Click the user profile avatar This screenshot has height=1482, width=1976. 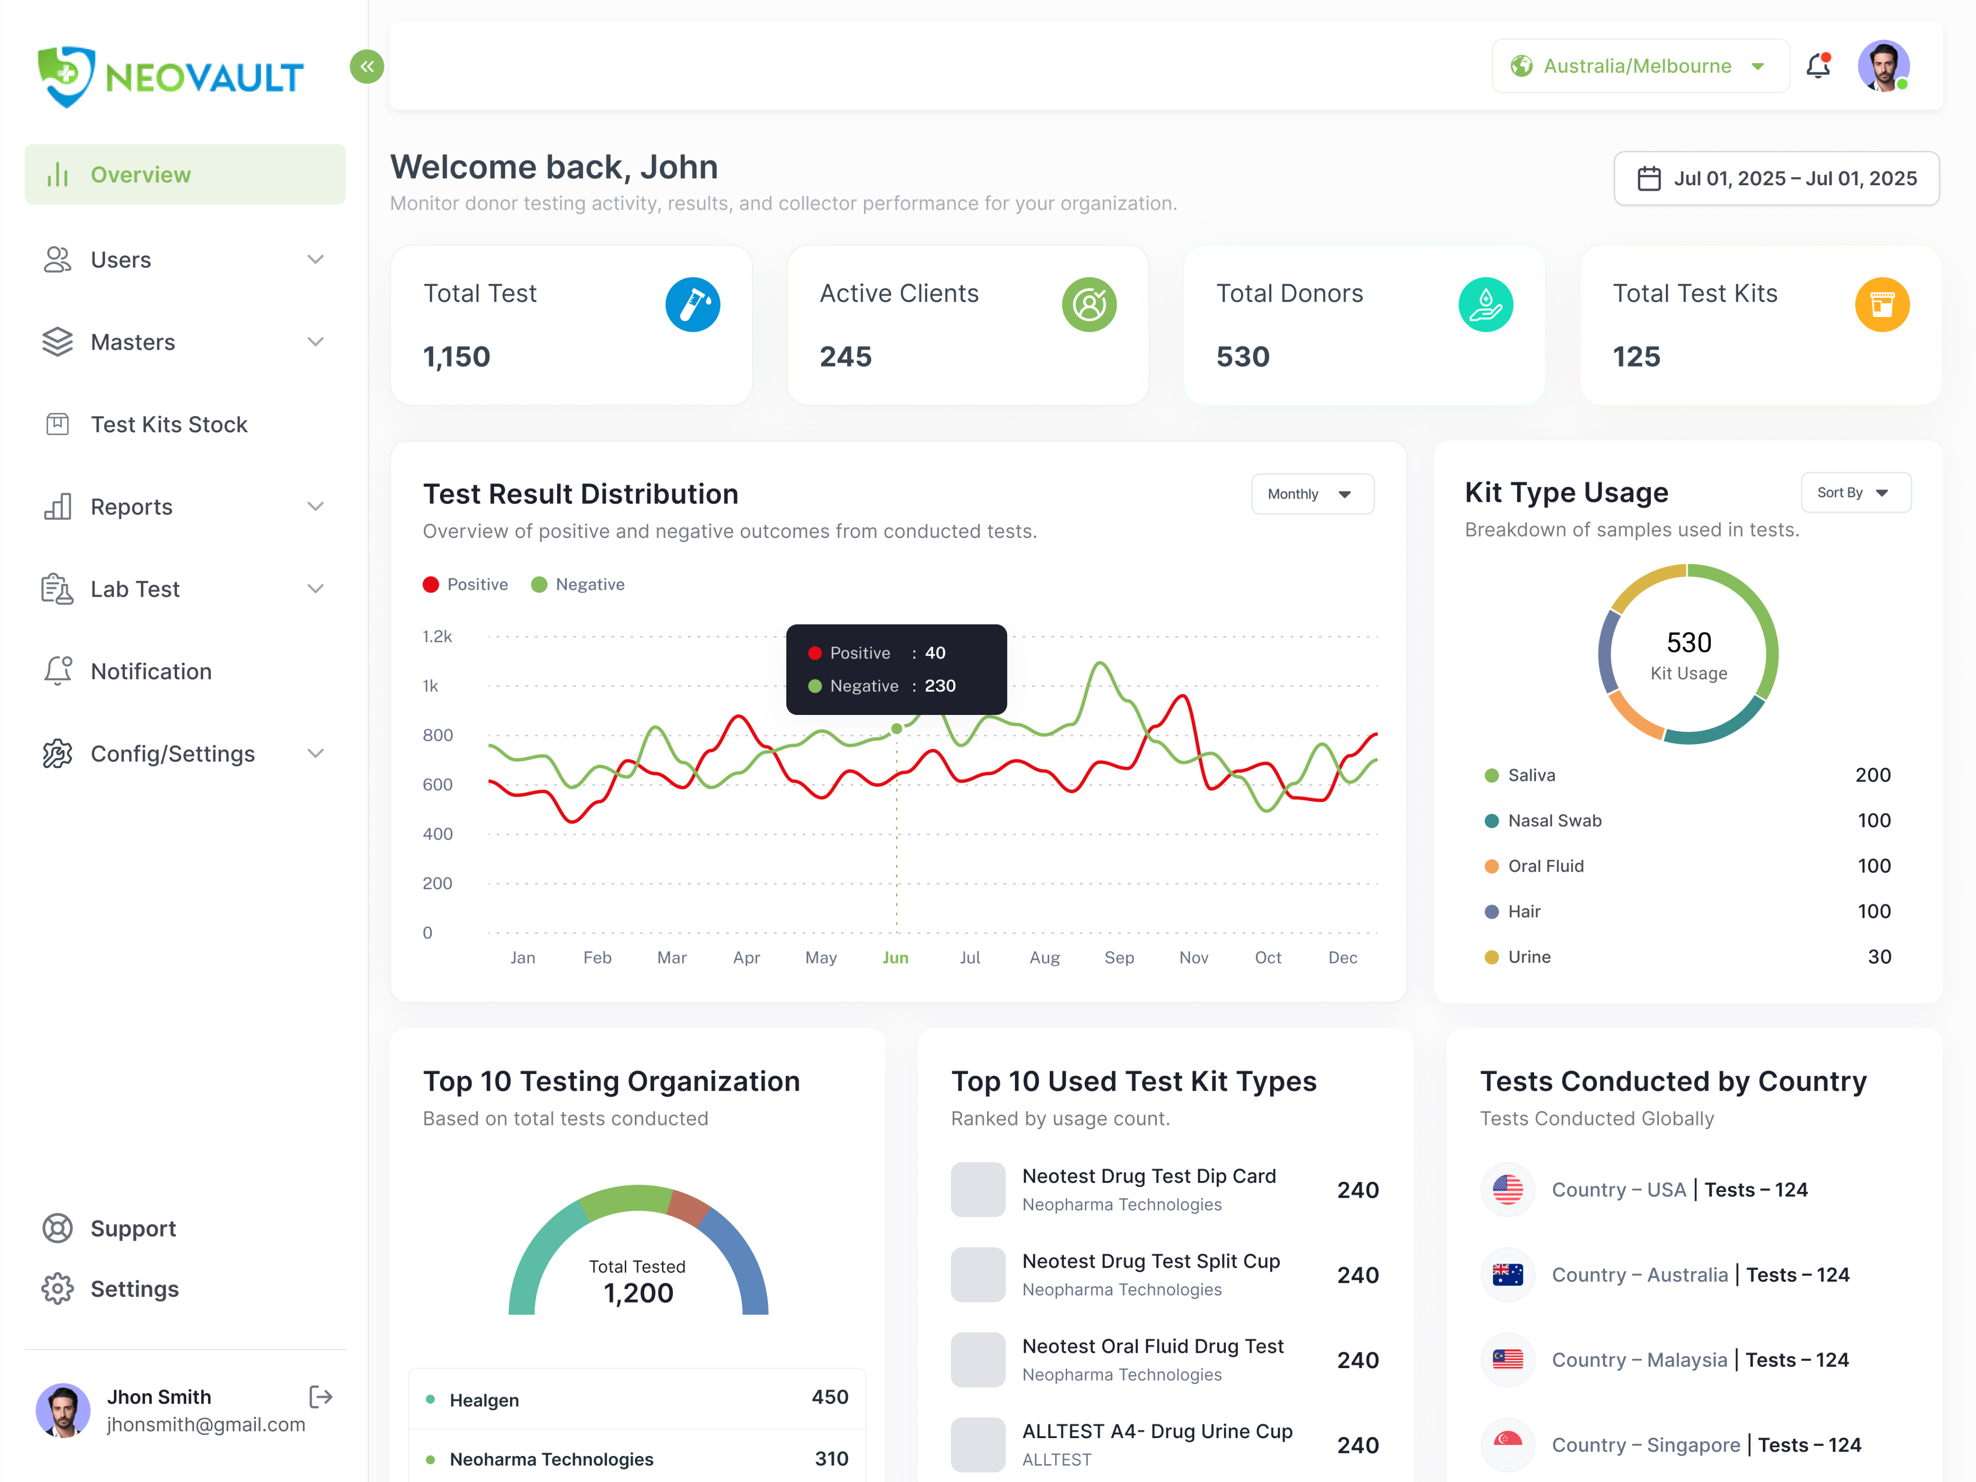click(x=1885, y=65)
